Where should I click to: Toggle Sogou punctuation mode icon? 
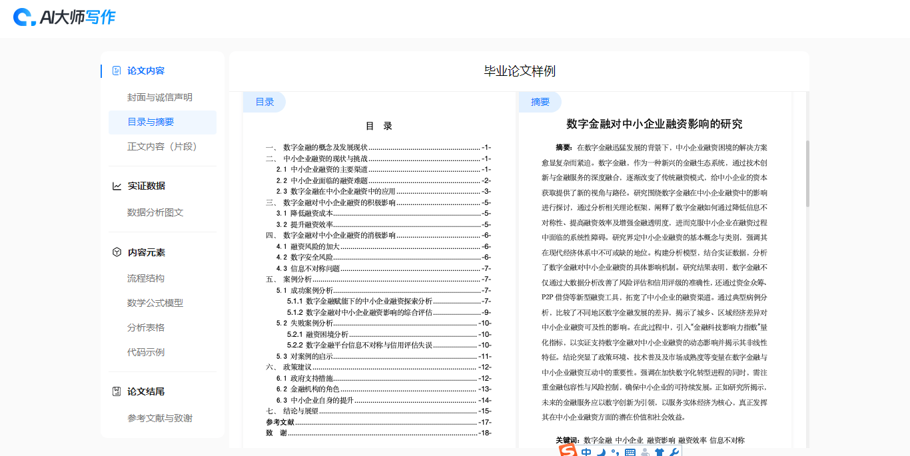pyautogui.click(x=615, y=453)
